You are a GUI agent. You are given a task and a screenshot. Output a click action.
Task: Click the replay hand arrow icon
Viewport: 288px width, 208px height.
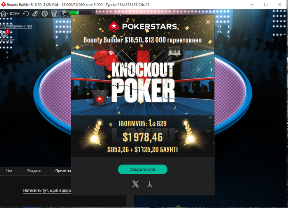click(x=26, y=14)
